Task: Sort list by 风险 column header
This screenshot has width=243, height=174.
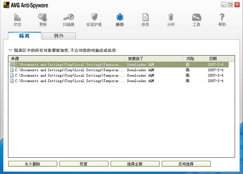Action: (194, 58)
